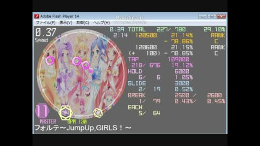
Task: Click the 2:14 song length
Action: [x=121, y=35]
